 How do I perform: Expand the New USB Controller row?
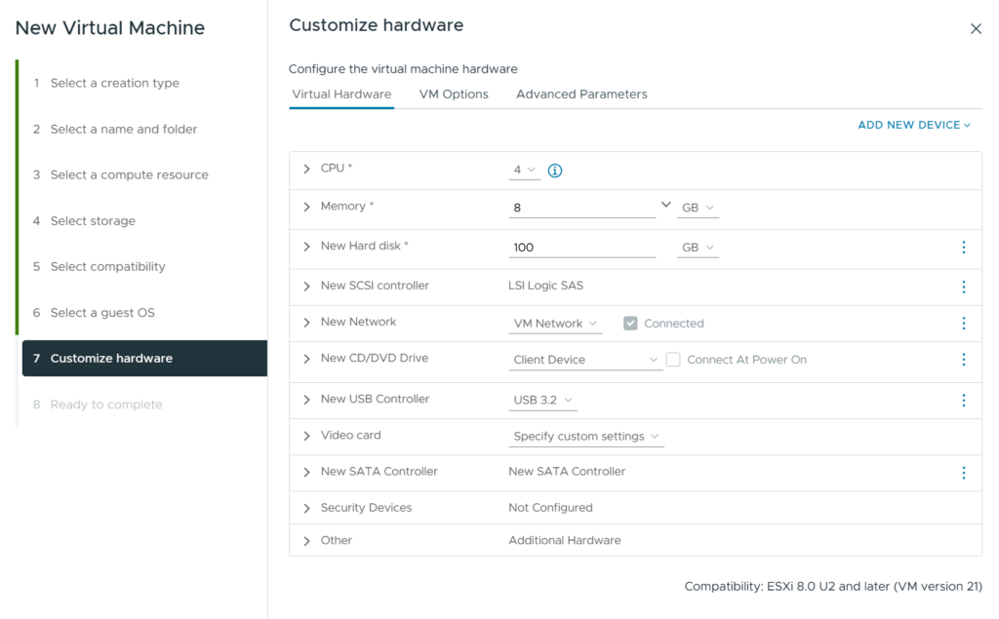point(306,400)
